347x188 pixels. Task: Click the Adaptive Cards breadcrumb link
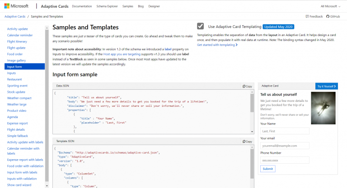coord(15,16)
